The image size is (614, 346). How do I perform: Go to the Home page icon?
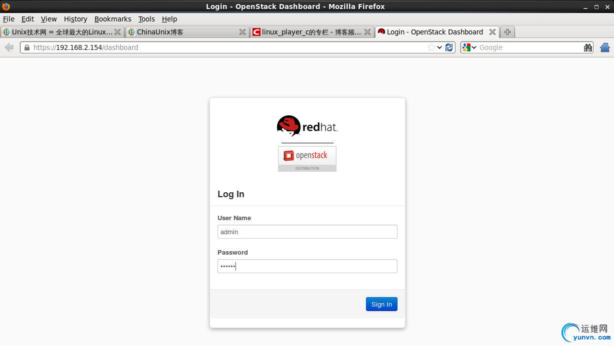tap(605, 47)
